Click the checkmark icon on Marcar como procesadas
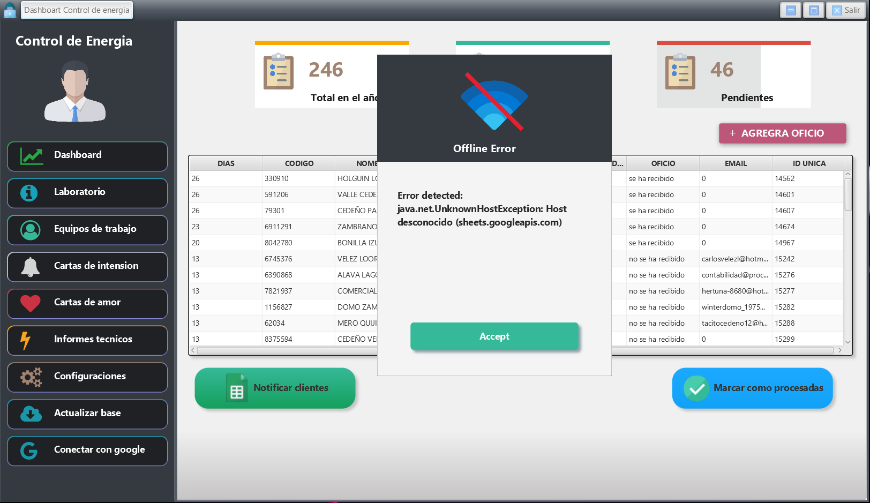 [696, 388]
